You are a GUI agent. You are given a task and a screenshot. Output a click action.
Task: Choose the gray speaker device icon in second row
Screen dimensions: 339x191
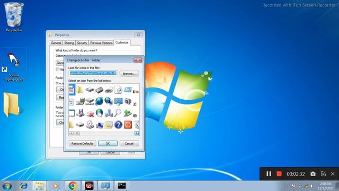tap(128, 101)
